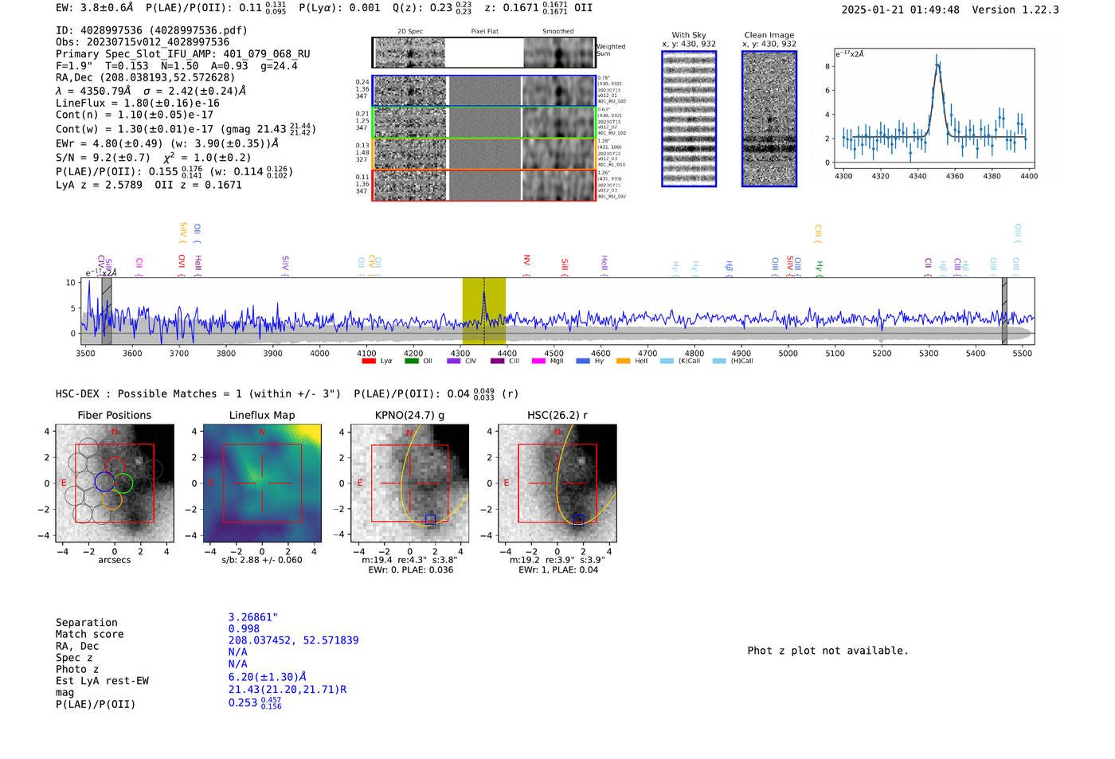Click the Est LyA rest-EW value 6.20(±1.30)Å
The height and width of the screenshot is (759, 1115).
pyautogui.click(x=268, y=677)
